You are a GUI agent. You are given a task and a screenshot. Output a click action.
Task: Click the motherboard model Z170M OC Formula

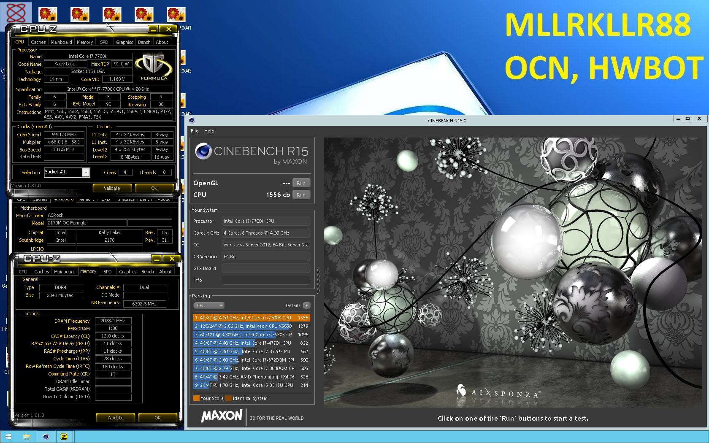tap(87, 223)
